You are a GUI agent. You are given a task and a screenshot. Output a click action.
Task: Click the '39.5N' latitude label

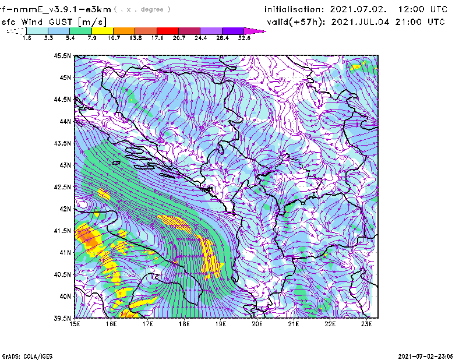coord(62,318)
